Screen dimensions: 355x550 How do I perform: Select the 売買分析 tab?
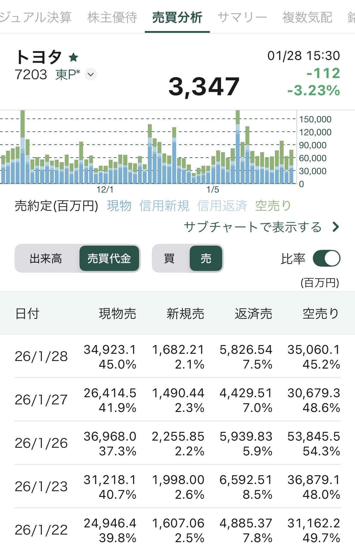pyautogui.click(x=177, y=17)
